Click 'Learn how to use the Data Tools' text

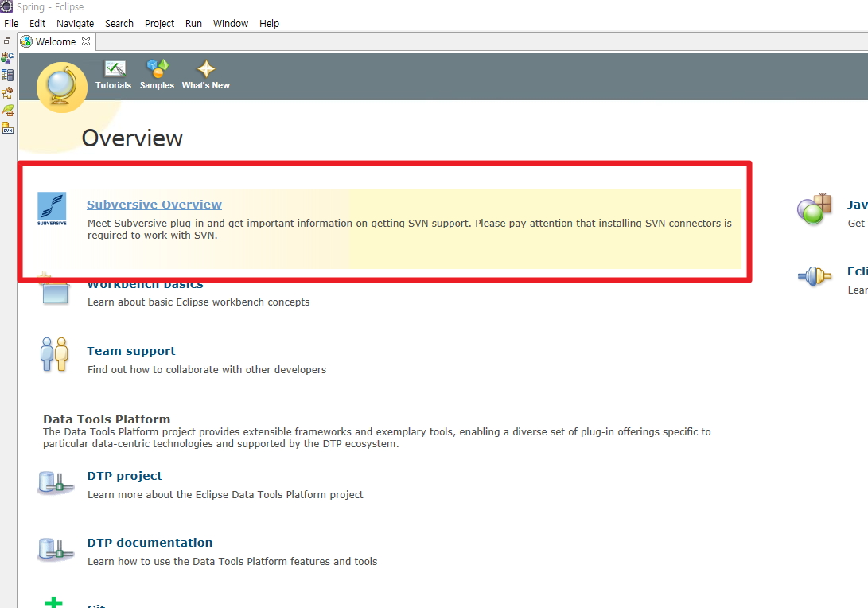(232, 562)
